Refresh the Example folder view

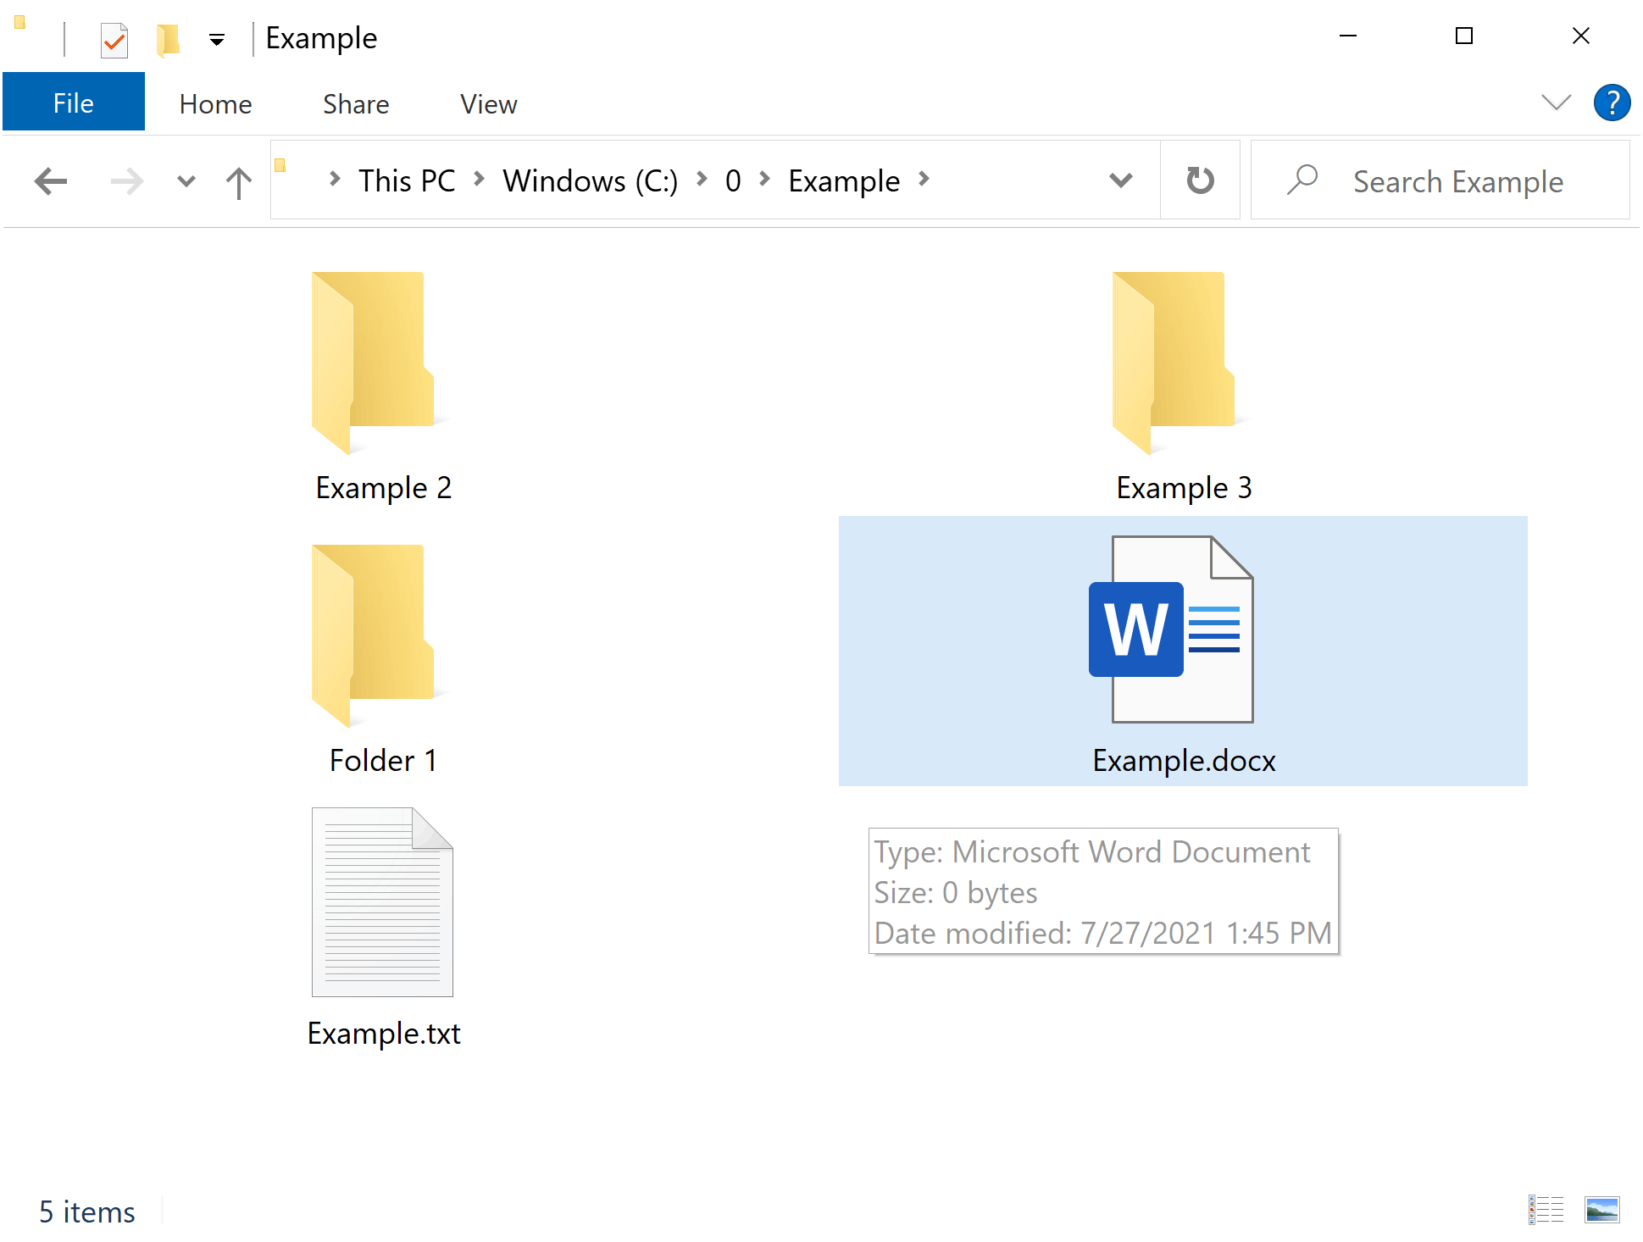click(x=1200, y=180)
